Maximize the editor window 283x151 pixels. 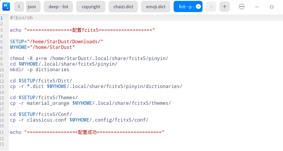coord(272,7)
